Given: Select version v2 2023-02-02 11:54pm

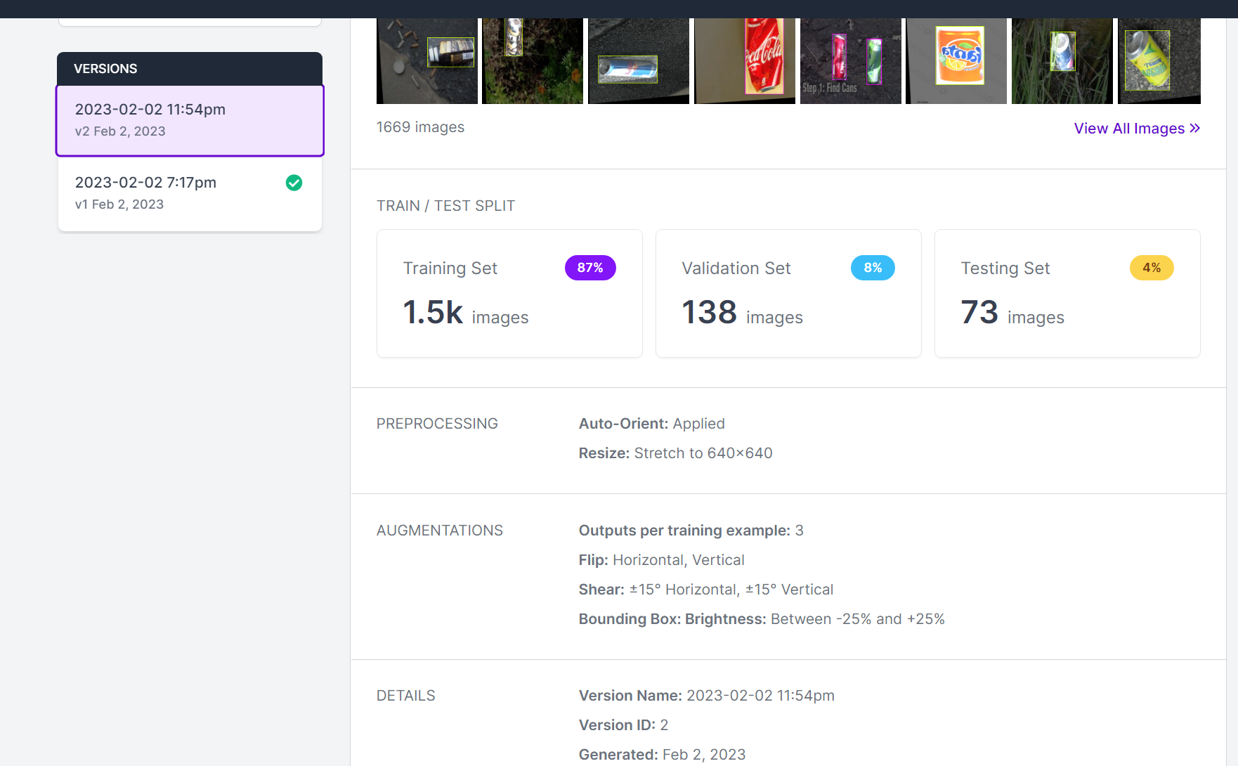Looking at the screenshot, I should pyautogui.click(x=190, y=120).
